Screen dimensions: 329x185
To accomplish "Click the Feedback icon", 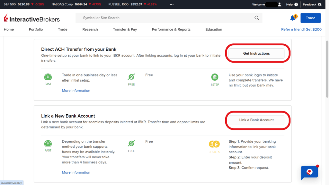I will coord(319,4).
